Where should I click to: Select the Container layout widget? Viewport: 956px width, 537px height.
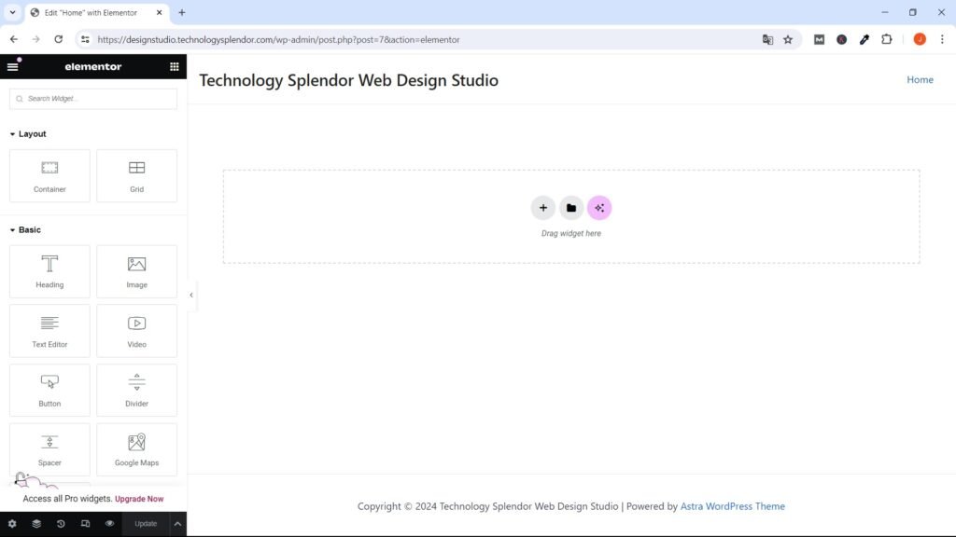[x=49, y=175]
